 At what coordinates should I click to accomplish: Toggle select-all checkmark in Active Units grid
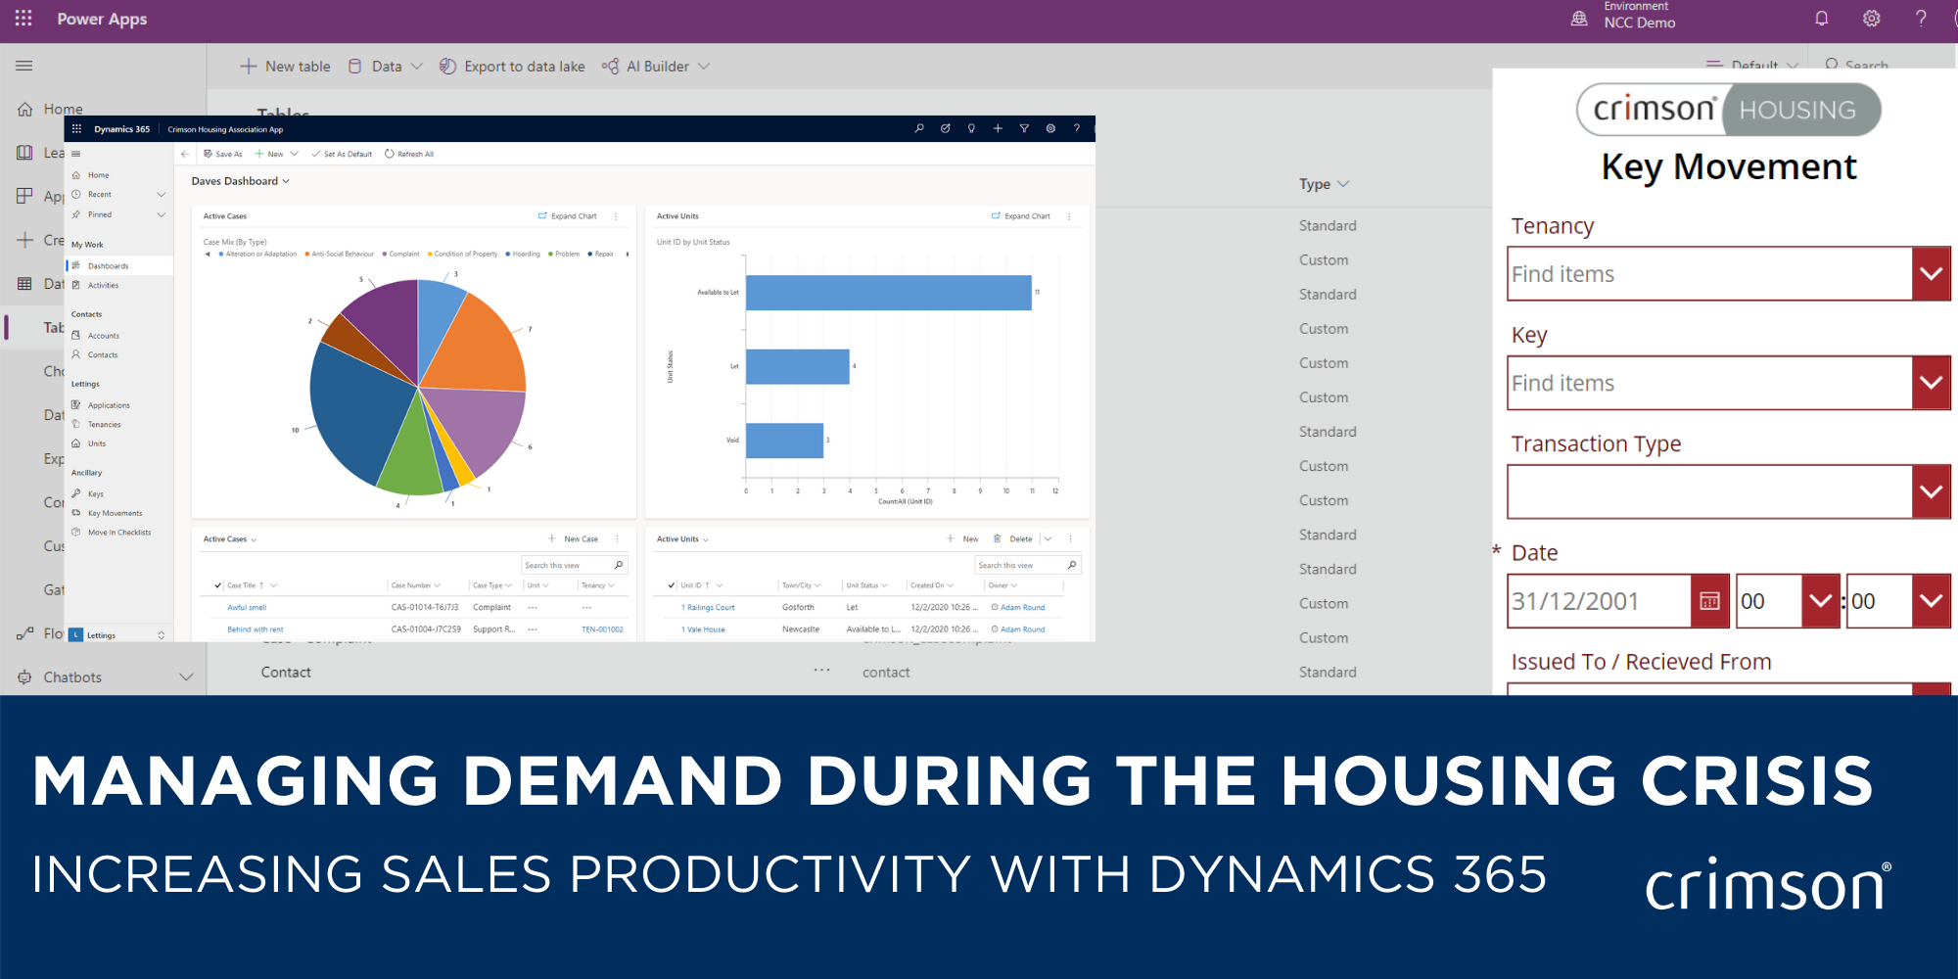pyautogui.click(x=672, y=585)
